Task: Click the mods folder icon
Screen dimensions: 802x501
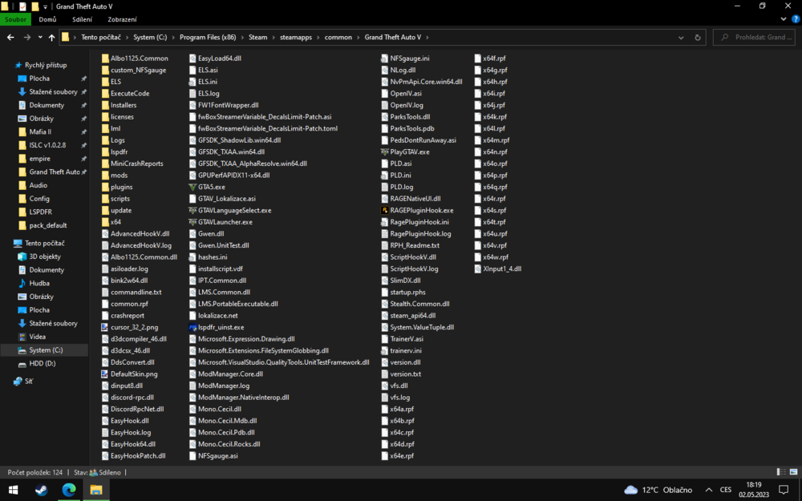Action: [x=105, y=176]
